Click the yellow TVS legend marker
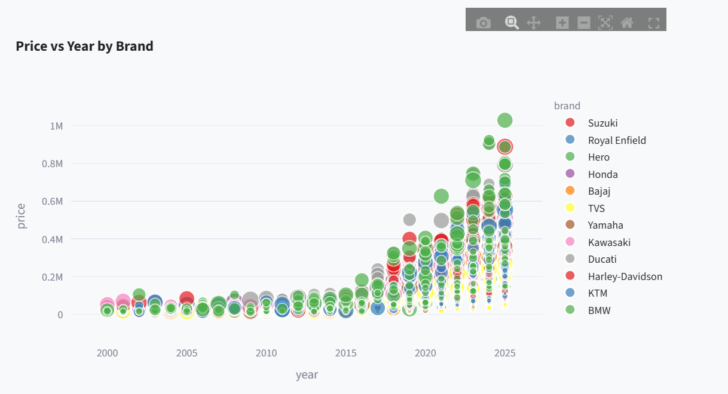728x394 pixels. click(x=570, y=208)
